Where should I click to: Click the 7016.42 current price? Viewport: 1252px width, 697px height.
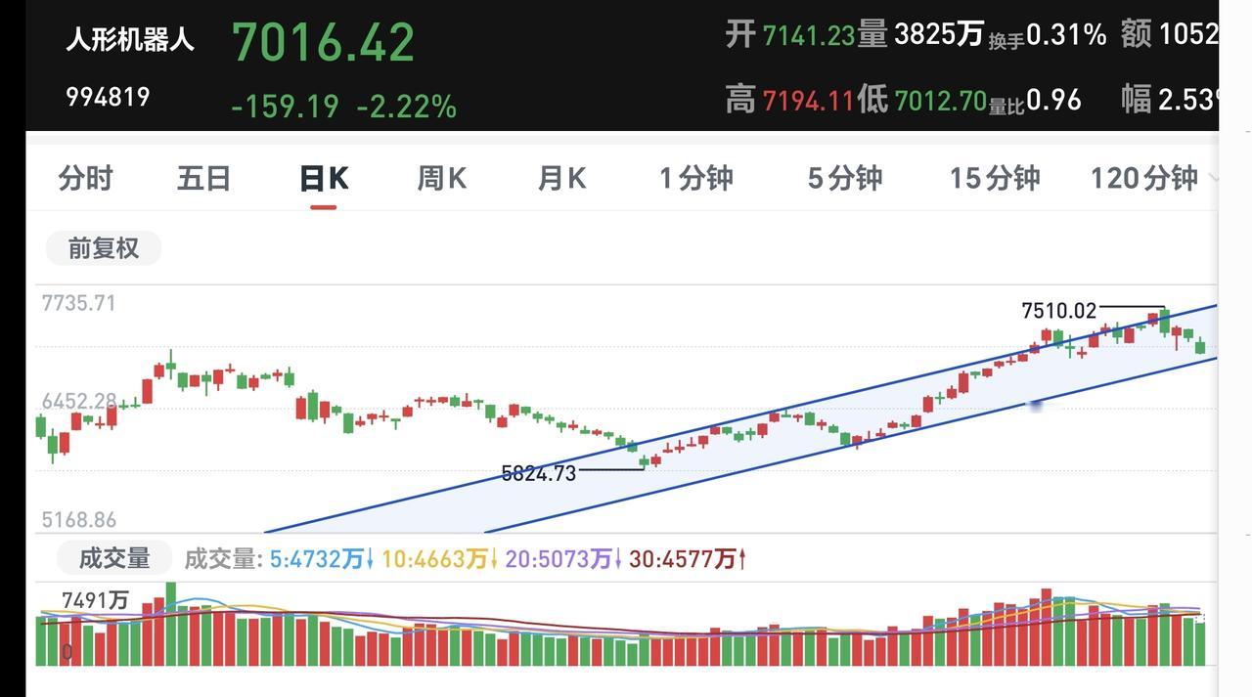click(324, 42)
